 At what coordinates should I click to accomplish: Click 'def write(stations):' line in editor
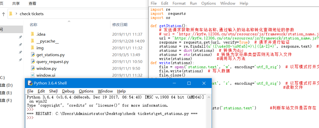point(172,63)
